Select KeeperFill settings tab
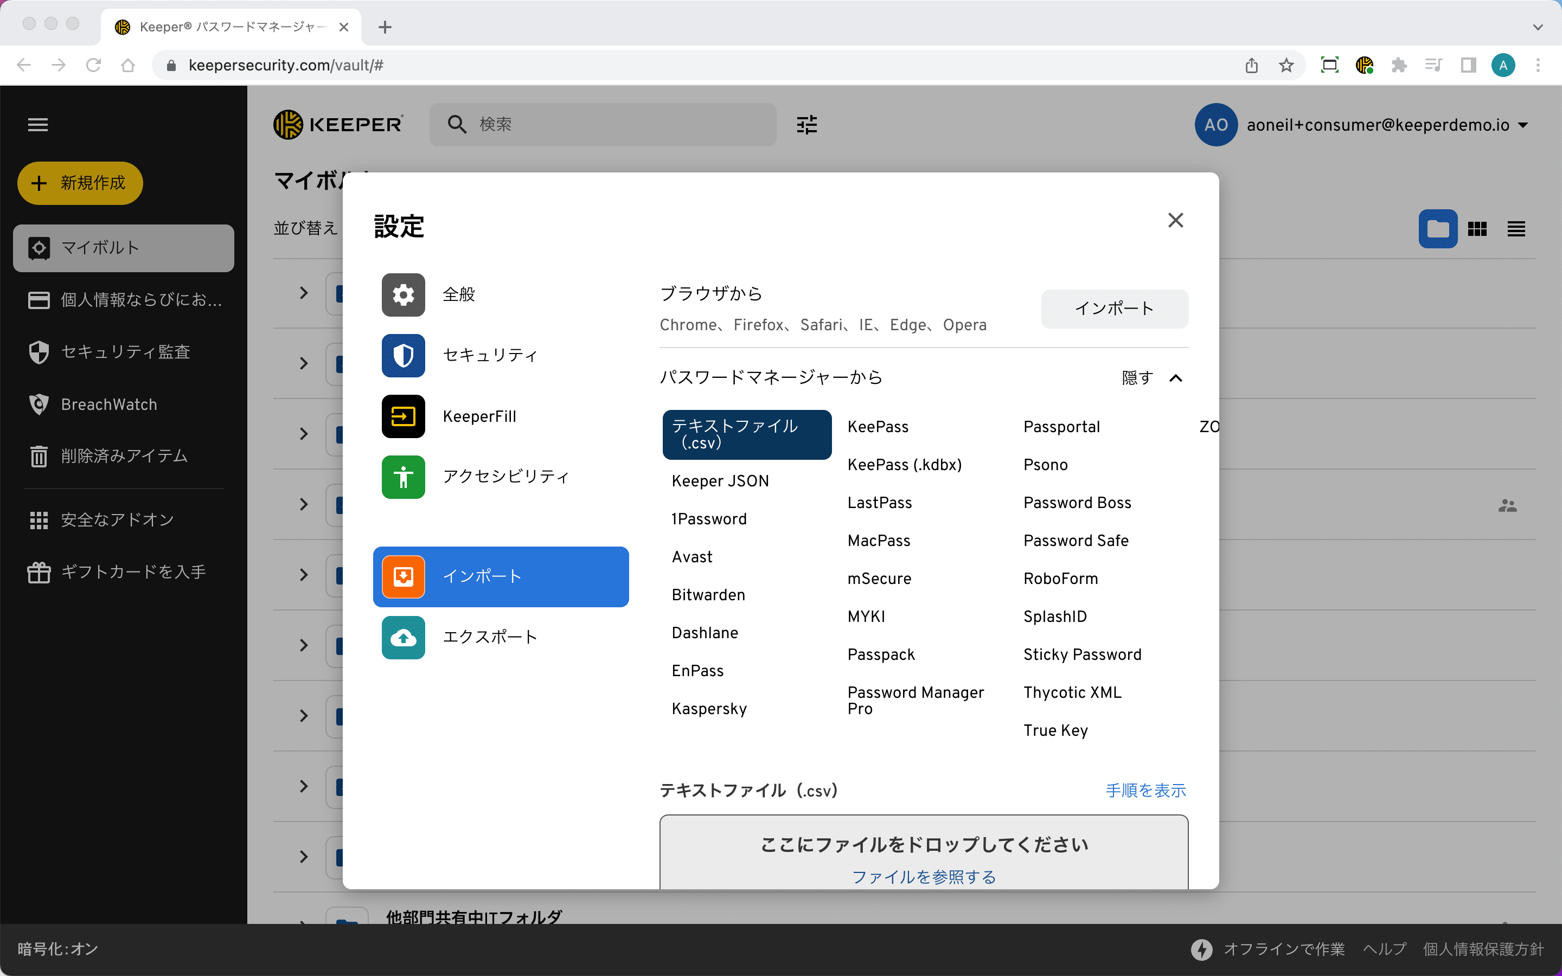The image size is (1562, 976). point(479,417)
